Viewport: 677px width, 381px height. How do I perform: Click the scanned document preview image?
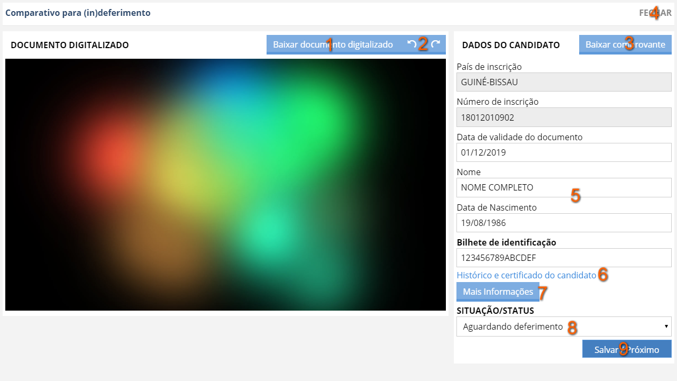225,184
